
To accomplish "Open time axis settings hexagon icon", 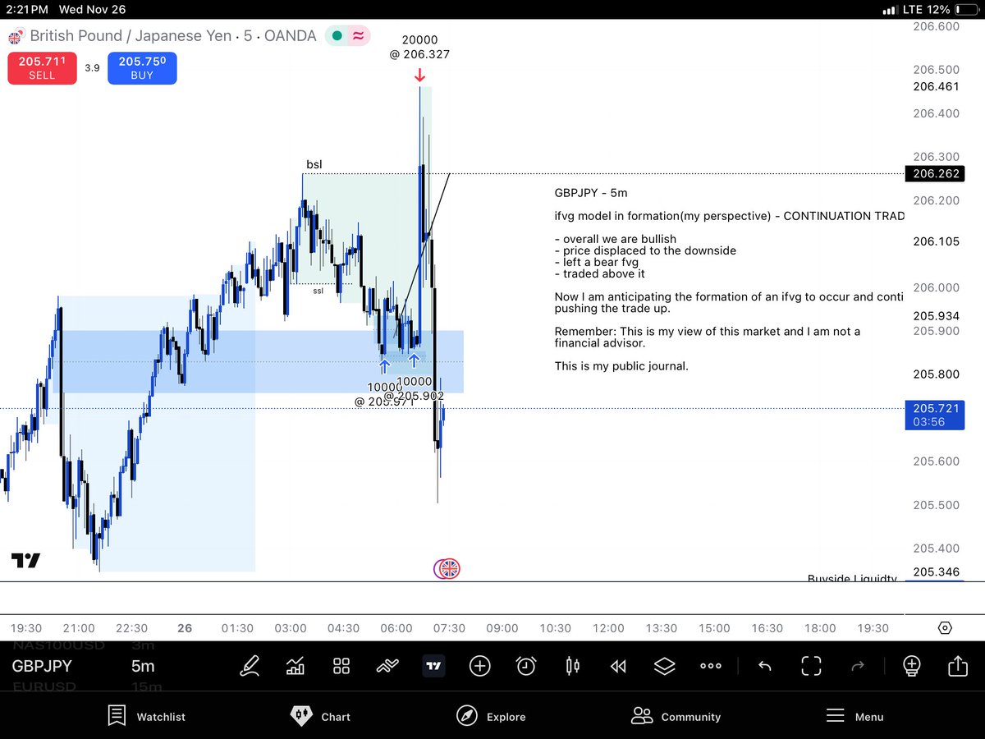I will click(945, 628).
